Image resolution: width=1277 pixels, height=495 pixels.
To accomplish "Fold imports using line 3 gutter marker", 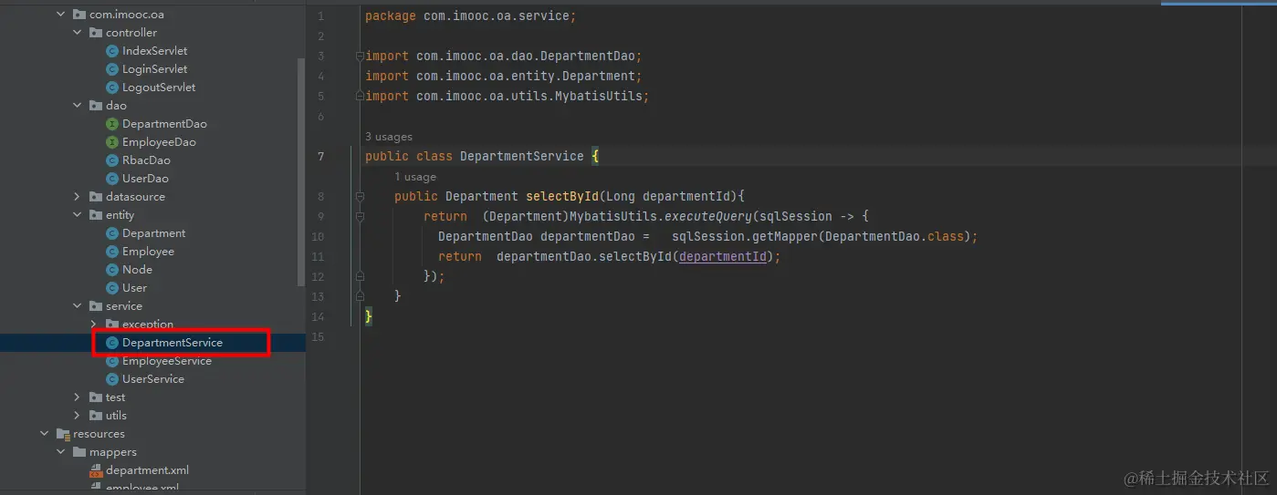I will (360, 57).
